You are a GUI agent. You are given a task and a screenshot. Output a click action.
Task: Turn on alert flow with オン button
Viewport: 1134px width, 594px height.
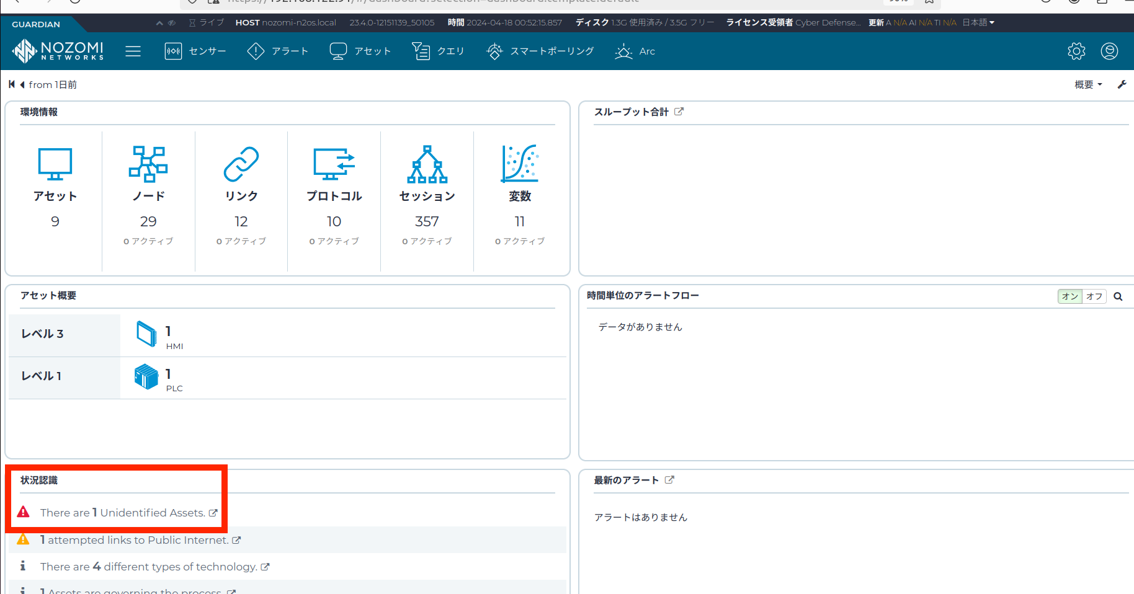(x=1069, y=296)
